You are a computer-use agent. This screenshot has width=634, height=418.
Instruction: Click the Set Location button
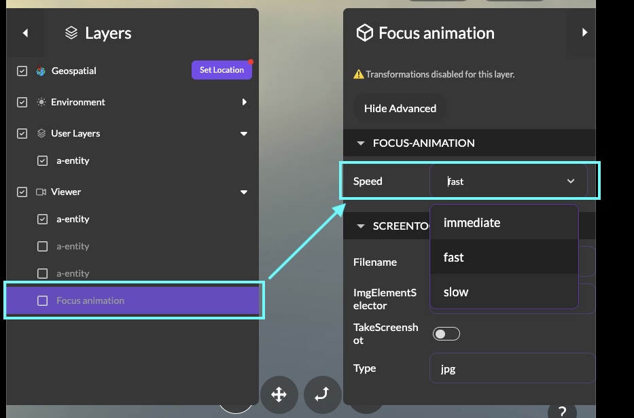(222, 70)
